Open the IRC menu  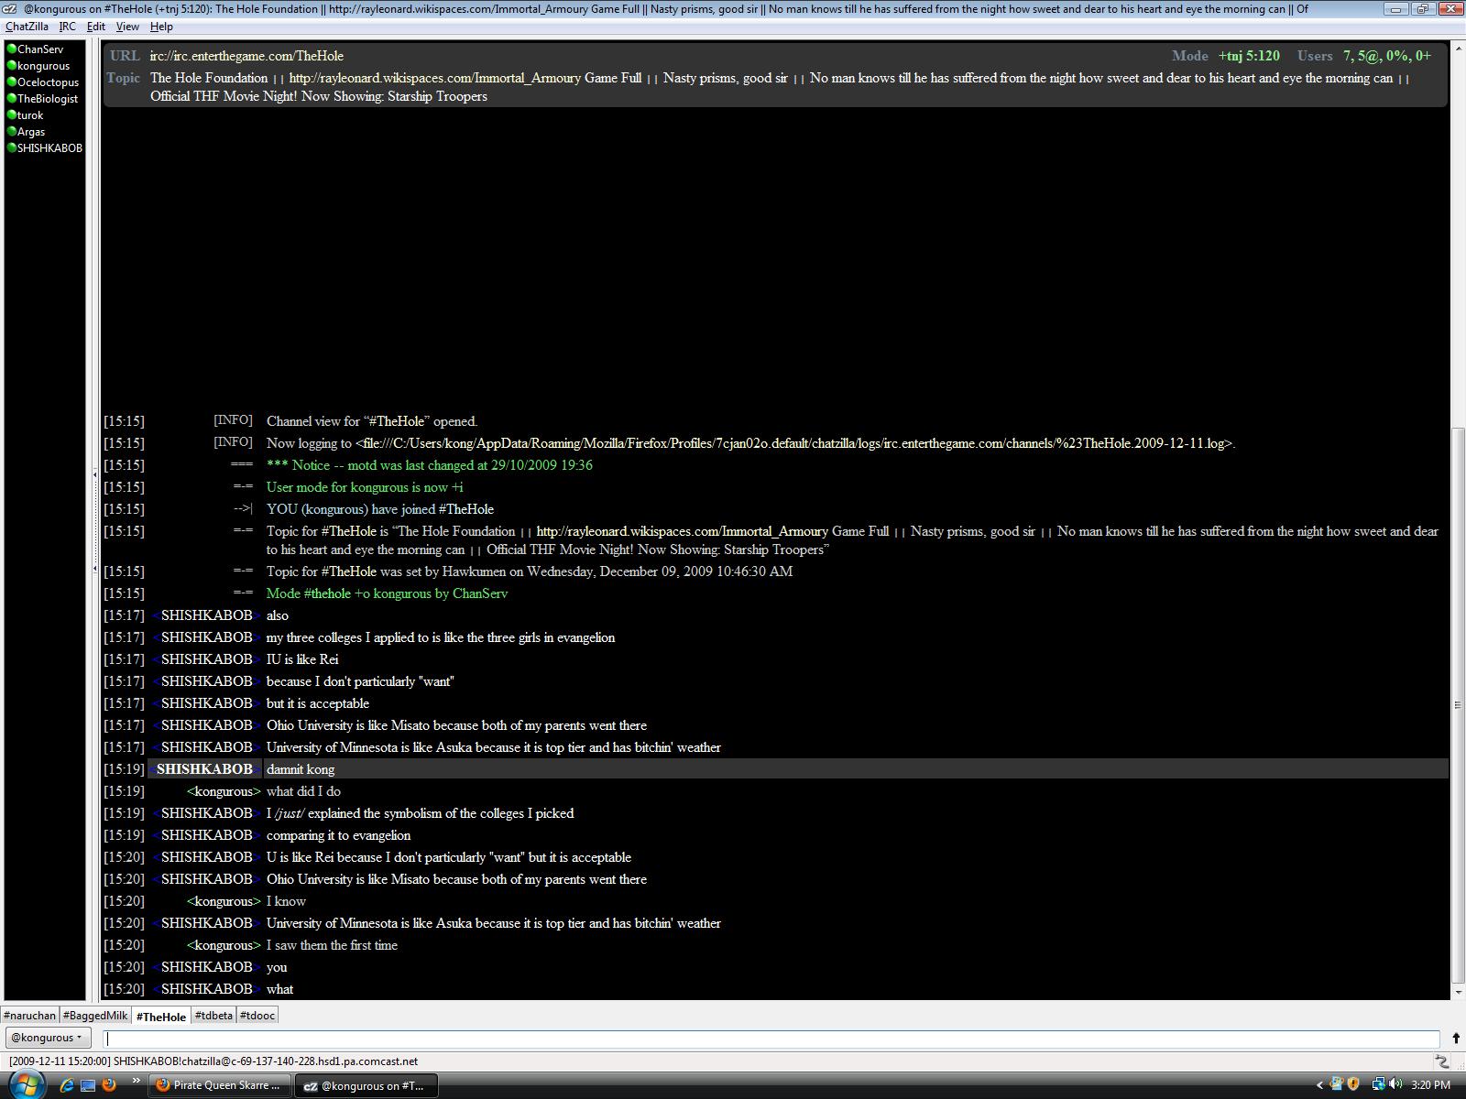pyautogui.click(x=68, y=27)
